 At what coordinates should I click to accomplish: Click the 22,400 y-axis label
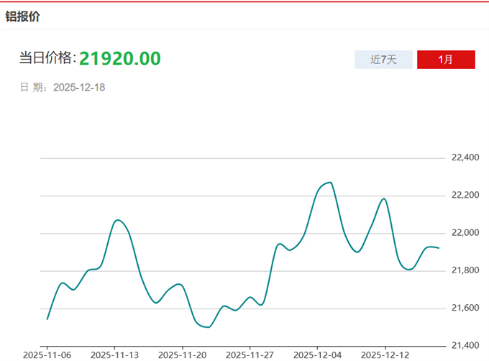(465, 157)
